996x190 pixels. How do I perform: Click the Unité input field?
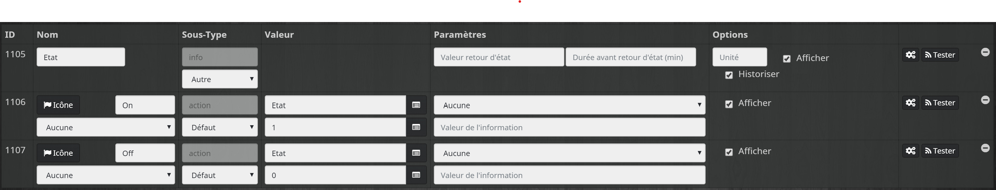(x=739, y=57)
